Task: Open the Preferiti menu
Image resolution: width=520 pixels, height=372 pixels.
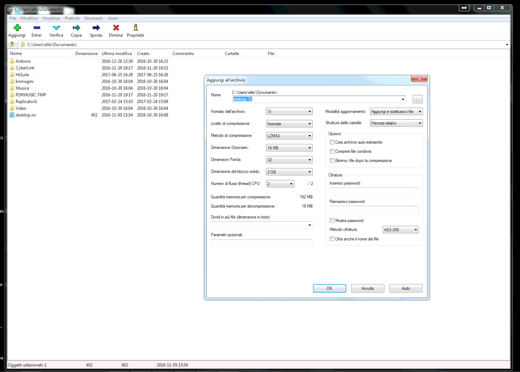Action: point(72,18)
